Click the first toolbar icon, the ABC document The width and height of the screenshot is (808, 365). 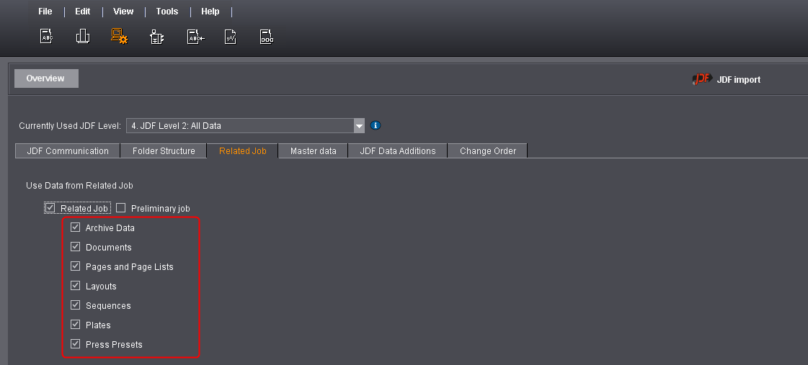pyautogui.click(x=46, y=36)
